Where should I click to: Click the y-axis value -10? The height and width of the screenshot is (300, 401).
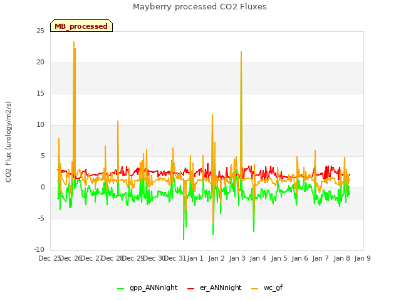39,250
